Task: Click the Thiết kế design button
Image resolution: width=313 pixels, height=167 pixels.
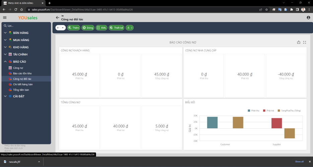Action: coord(116,28)
